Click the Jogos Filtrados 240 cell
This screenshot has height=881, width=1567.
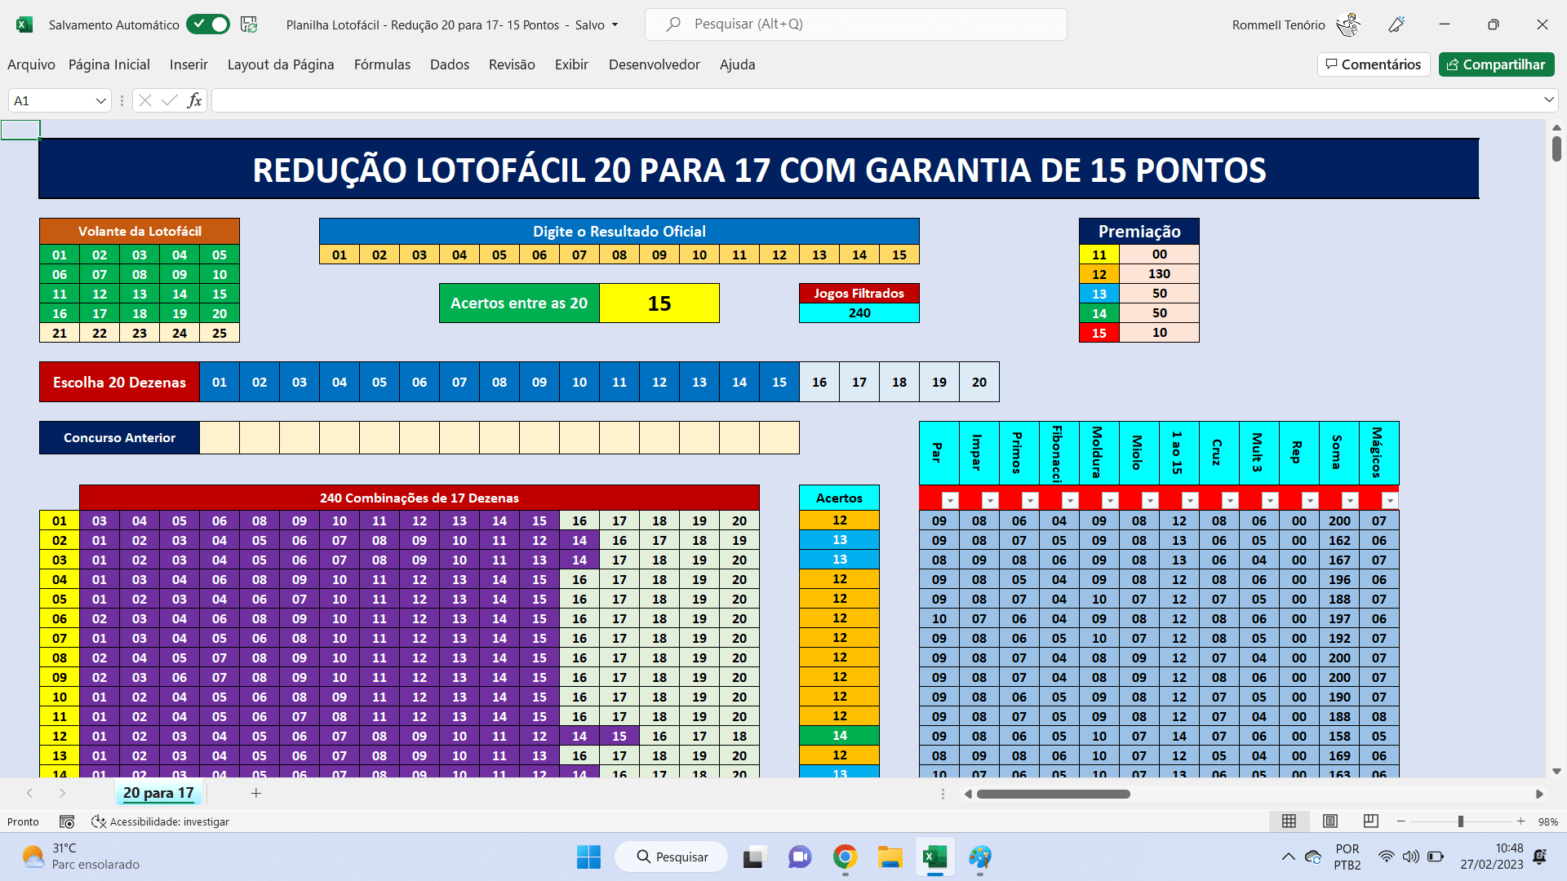coord(859,313)
